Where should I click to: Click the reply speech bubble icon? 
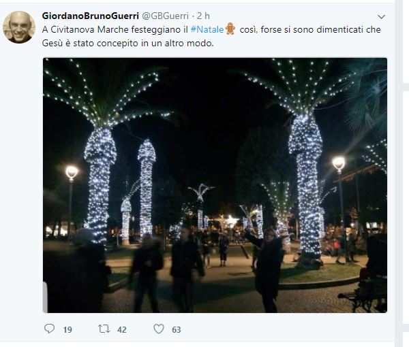click(49, 329)
